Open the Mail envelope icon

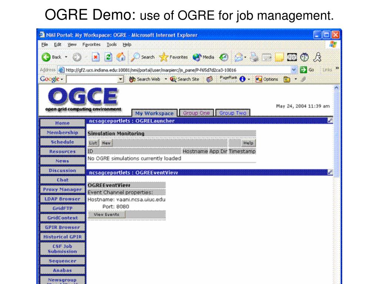(x=238, y=57)
